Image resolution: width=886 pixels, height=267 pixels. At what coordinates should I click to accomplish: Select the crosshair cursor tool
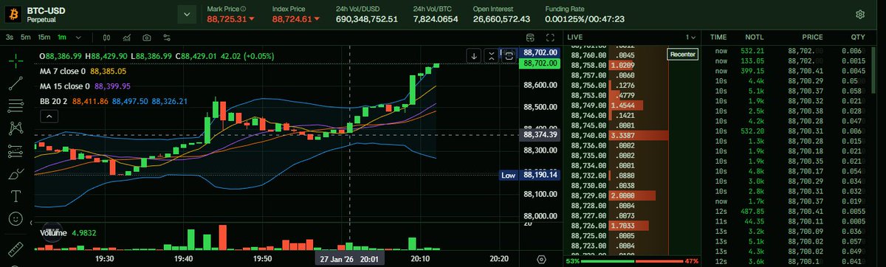tap(15, 62)
